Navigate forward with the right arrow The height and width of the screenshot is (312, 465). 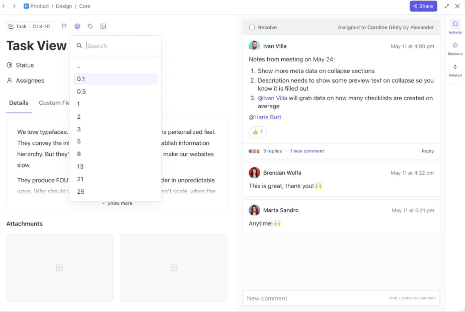(14, 6)
